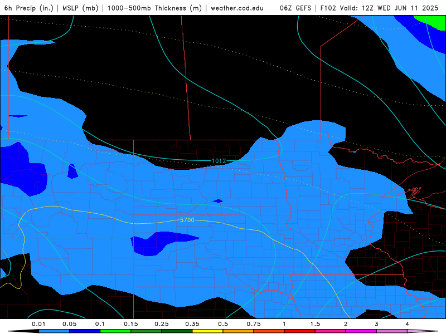Click the 0.15 legend value

click(x=131, y=324)
